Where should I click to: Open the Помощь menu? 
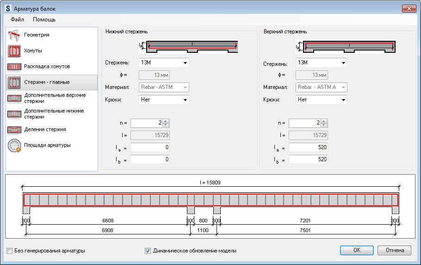tap(44, 19)
